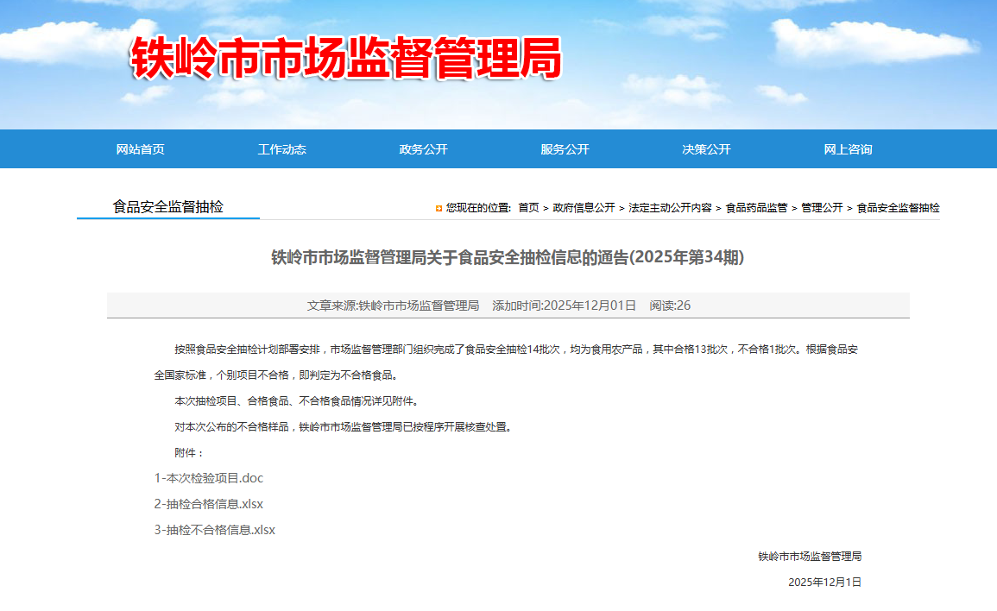Viewport: 997px width, 611px height.
Task: Click the article title about 2025年第34期
Action: click(508, 257)
